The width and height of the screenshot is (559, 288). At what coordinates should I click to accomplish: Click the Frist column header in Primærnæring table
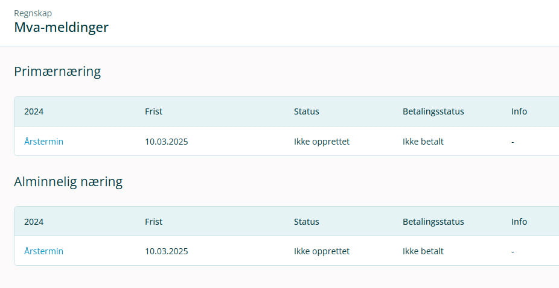pos(153,111)
